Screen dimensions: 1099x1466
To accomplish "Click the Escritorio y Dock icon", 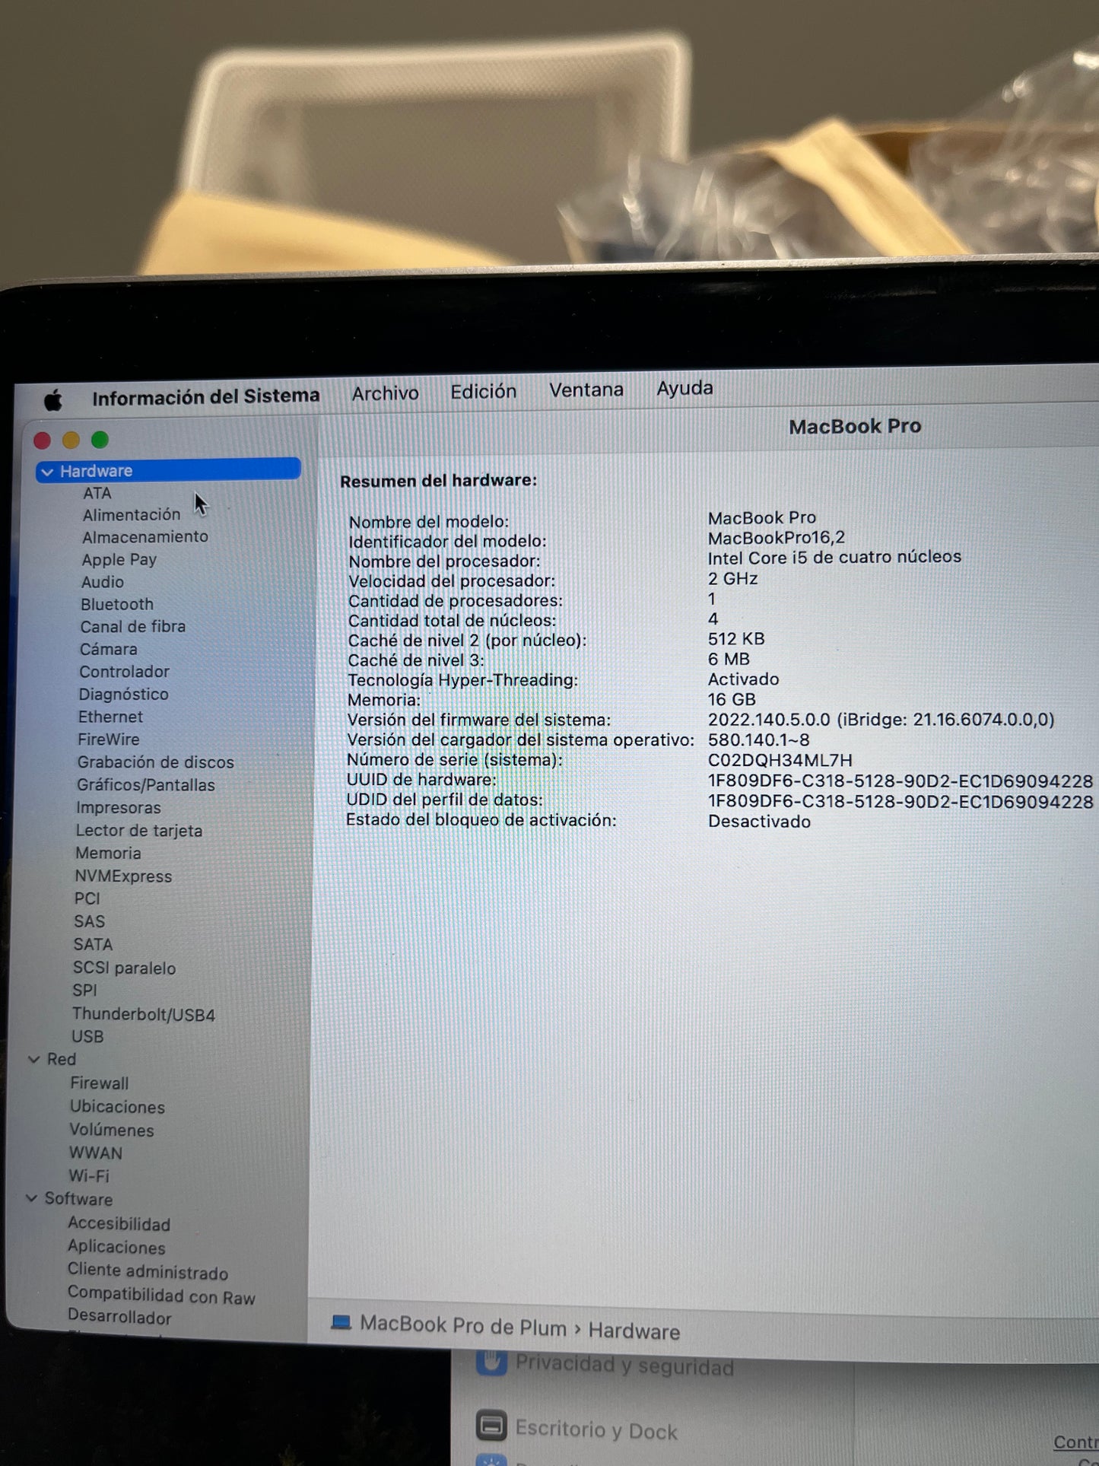I will pos(491,1425).
